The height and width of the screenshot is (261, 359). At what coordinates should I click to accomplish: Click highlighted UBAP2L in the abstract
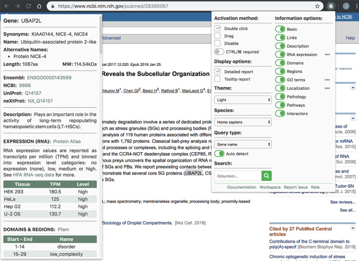click(x=194, y=173)
